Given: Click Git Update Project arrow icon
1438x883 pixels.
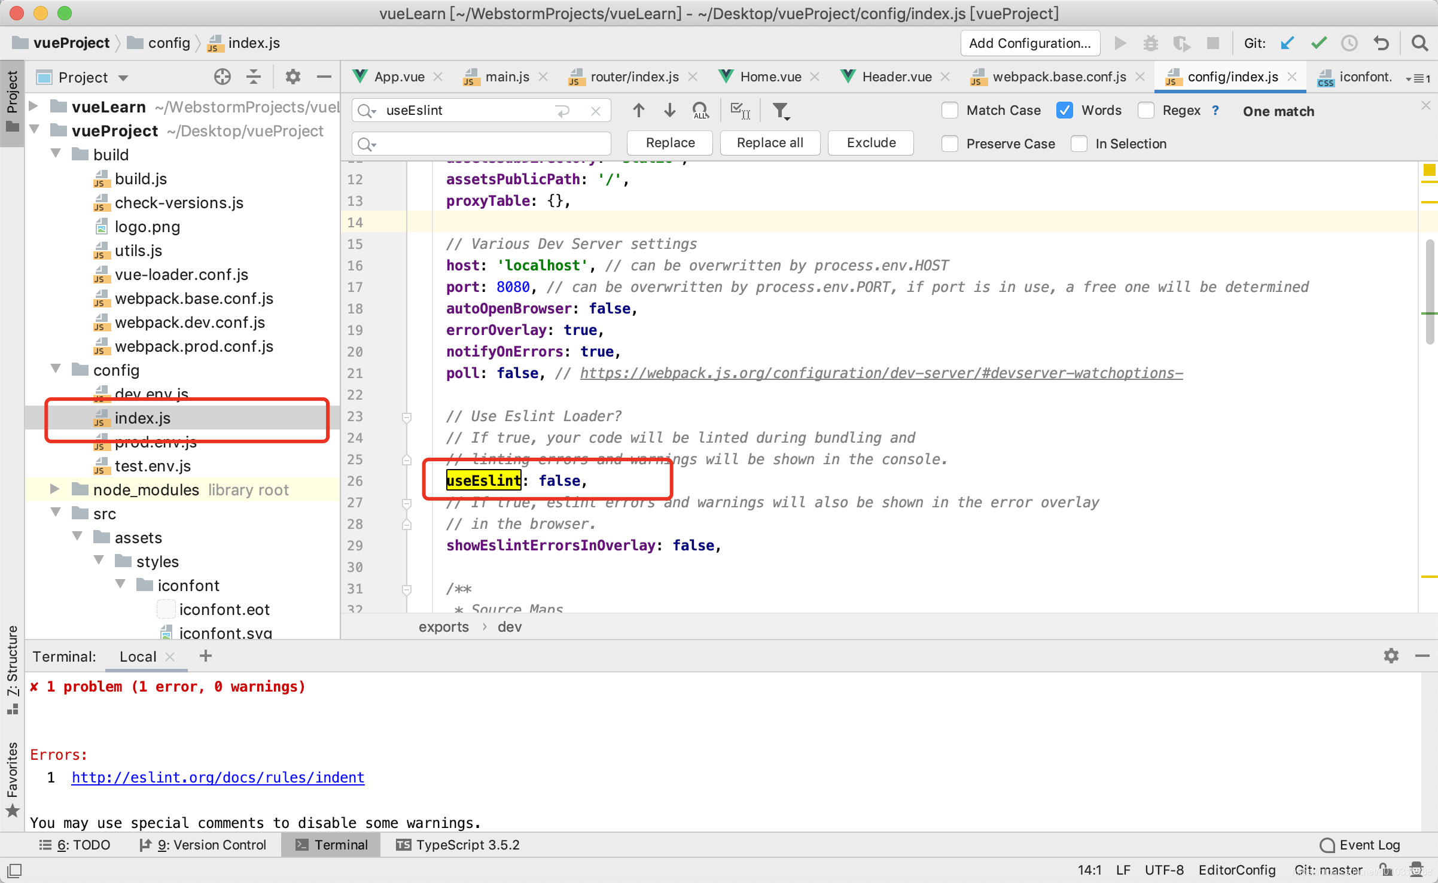Looking at the screenshot, I should click(x=1287, y=43).
